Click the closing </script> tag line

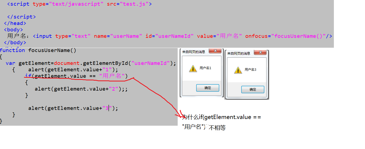click(21, 17)
